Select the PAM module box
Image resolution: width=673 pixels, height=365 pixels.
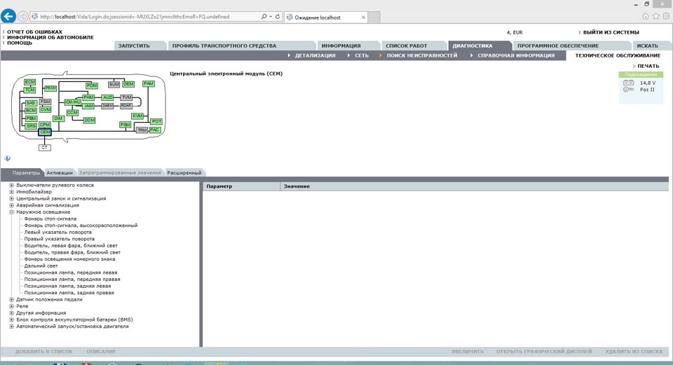tap(148, 83)
